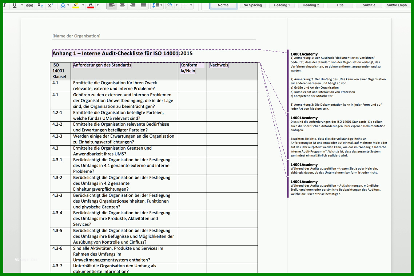
Task: Click clause cell '4.3-5'
Action: click(60, 236)
